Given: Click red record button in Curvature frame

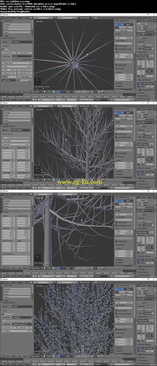Looking at the screenshot, I should pos(112,276).
